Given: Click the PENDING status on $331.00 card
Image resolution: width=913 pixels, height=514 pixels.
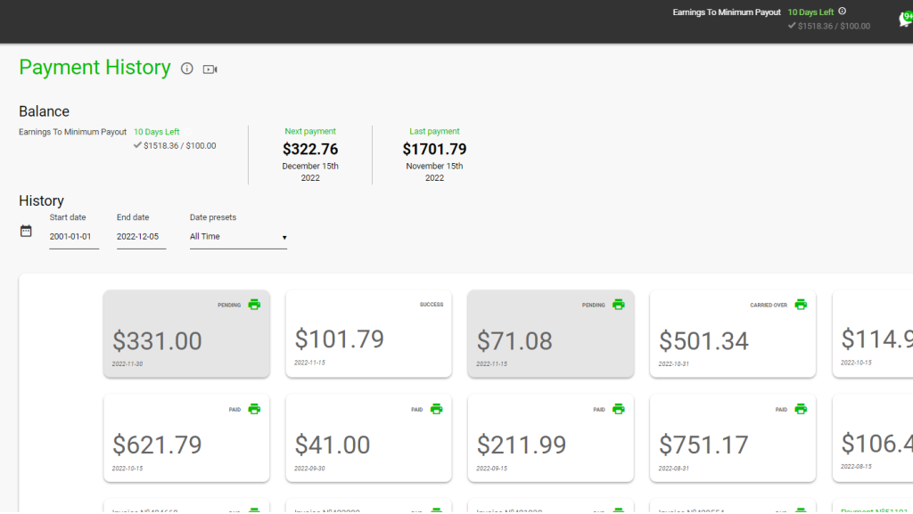Looking at the screenshot, I should click(229, 306).
